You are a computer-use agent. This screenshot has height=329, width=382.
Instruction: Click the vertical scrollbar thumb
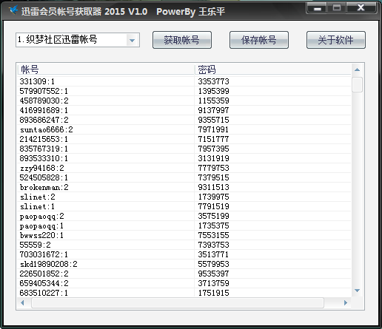pos(357,84)
